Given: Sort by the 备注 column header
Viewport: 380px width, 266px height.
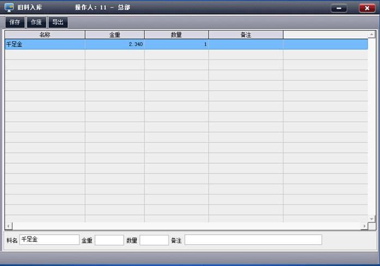Looking at the screenshot, I should click(246, 35).
